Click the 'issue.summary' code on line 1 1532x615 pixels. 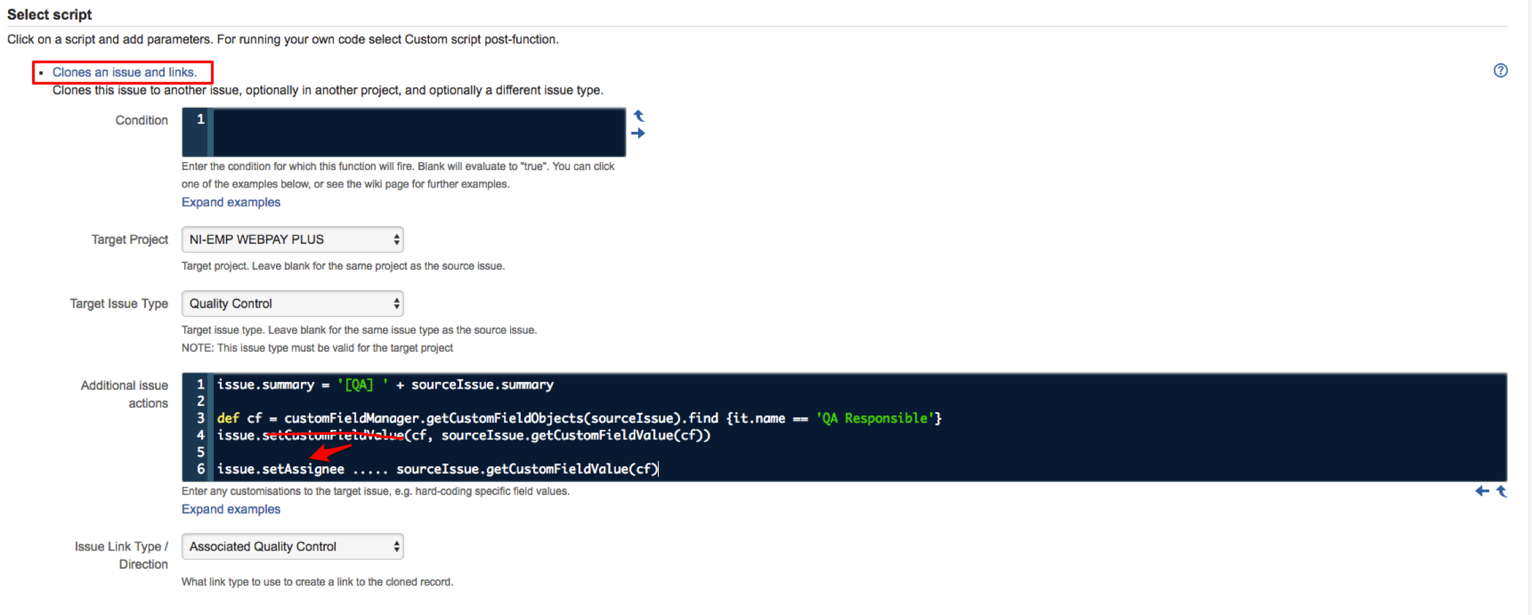coord(265,385)
